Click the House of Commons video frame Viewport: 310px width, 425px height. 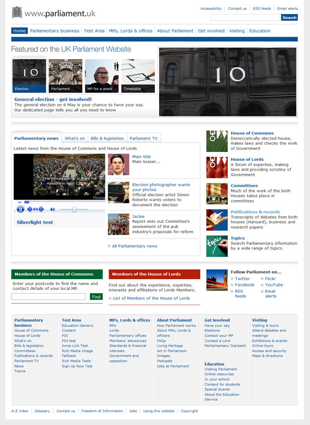click(59, 177)
